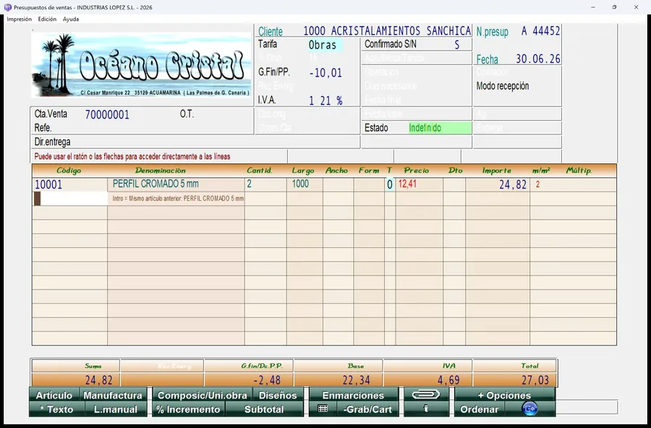Viewport: 651px width, 428px height.
Task: Click the Artículo button
Action: pos(54,395)
